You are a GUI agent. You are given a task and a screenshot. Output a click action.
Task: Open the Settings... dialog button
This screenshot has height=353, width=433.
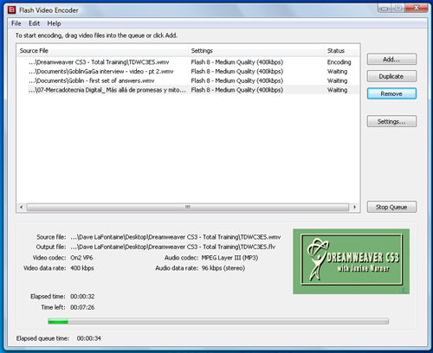[391, 121]
